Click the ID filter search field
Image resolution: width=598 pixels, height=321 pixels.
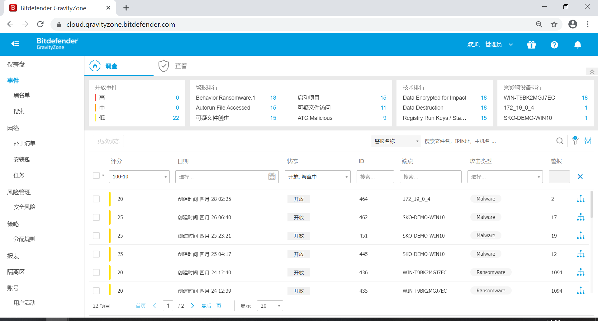tap(375, 177)
